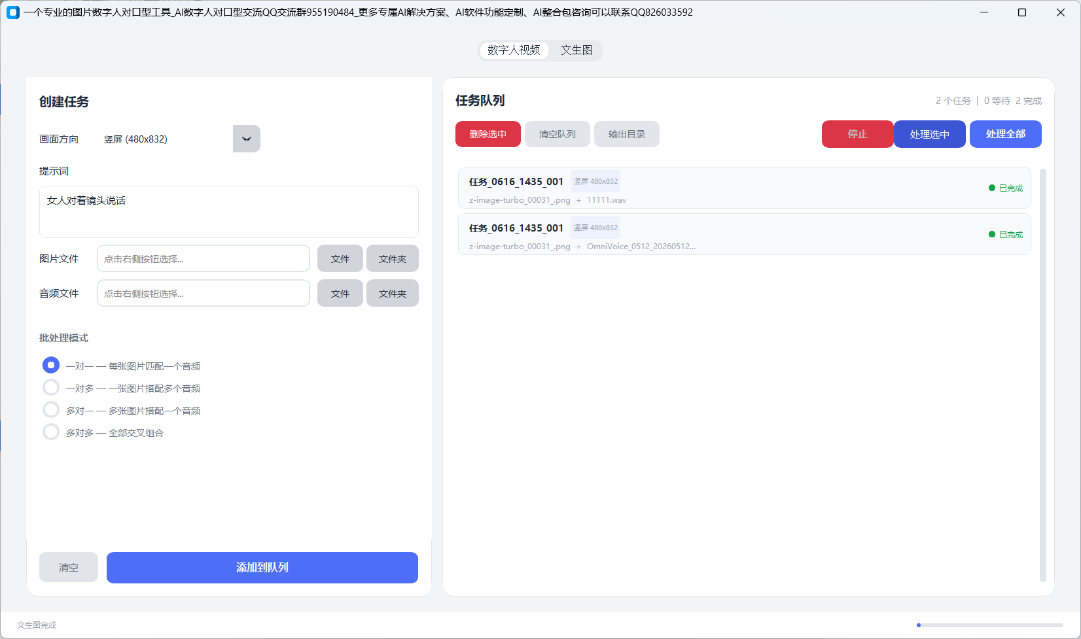Focus the 提示词 prompt text box
Screen dimensions: 1081x639
click(x=229, y=212)
